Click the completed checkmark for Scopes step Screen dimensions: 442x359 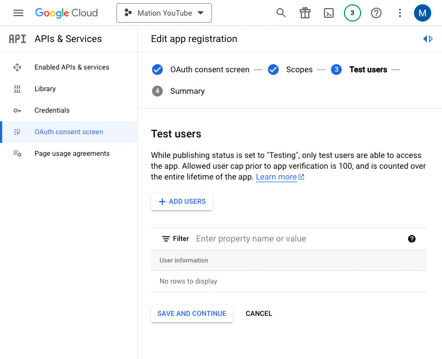pyautogui.click(x=273, y=70)
